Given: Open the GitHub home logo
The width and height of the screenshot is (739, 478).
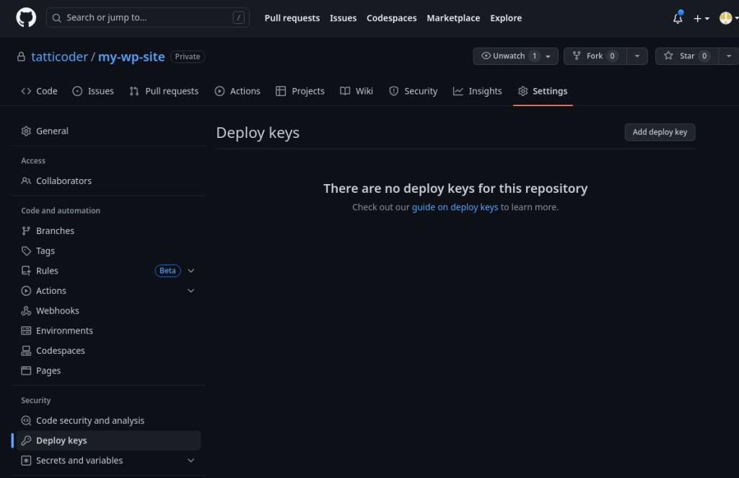Looking at the screenshot, I should (x=26, y=18).
